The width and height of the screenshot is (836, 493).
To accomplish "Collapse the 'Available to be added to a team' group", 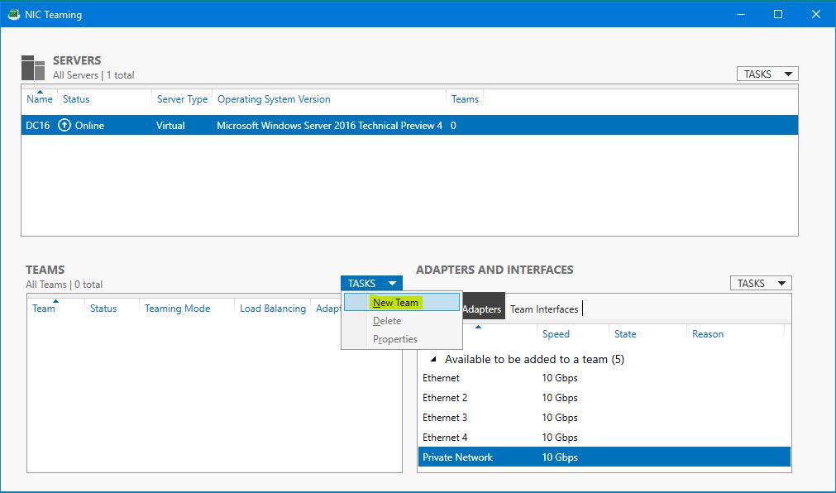I will (x=433, y=359).
